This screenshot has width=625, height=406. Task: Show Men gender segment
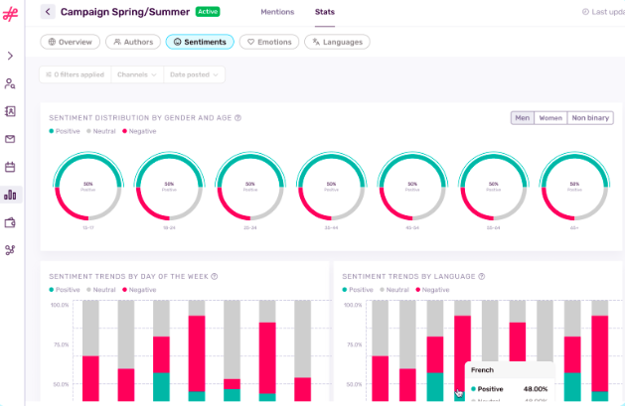pos(523,118)
